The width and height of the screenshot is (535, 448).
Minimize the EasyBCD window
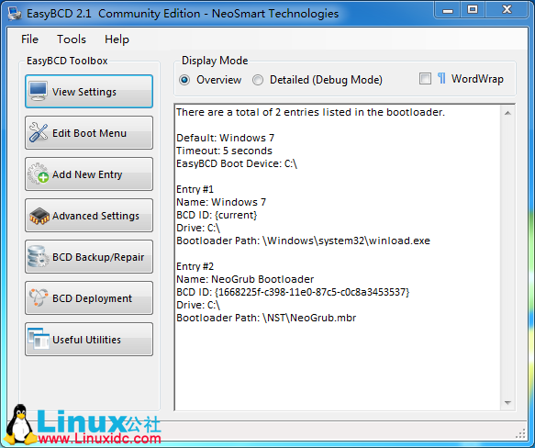(448, 10)
